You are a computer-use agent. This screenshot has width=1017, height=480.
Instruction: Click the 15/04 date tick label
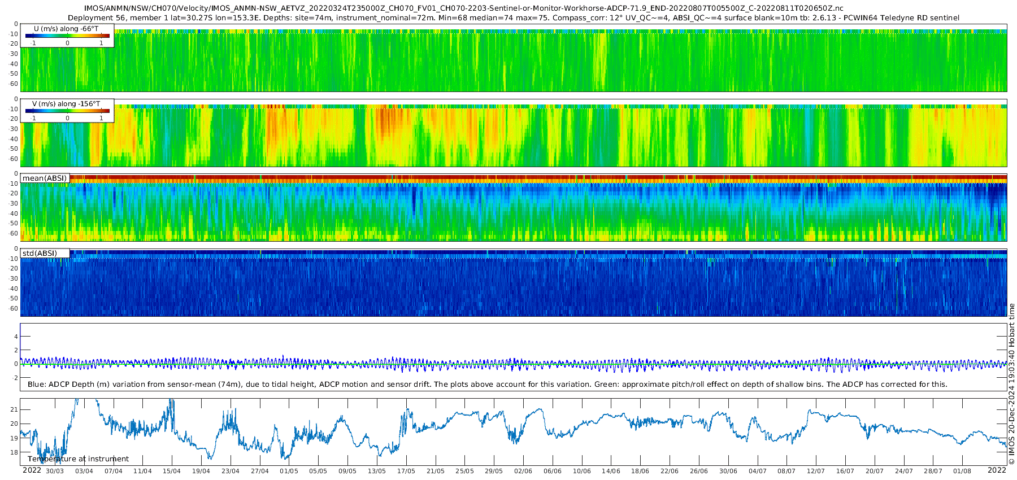(x=172, y=471)
